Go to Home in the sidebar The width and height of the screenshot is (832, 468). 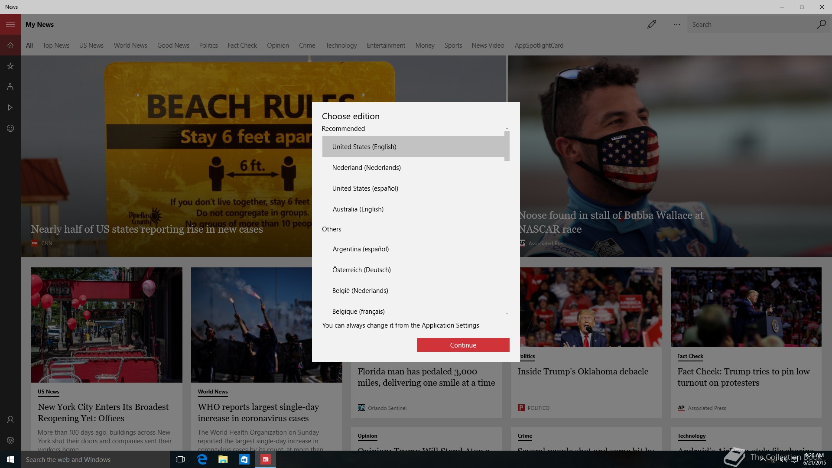pyautogui.click(x=10, y=45)
